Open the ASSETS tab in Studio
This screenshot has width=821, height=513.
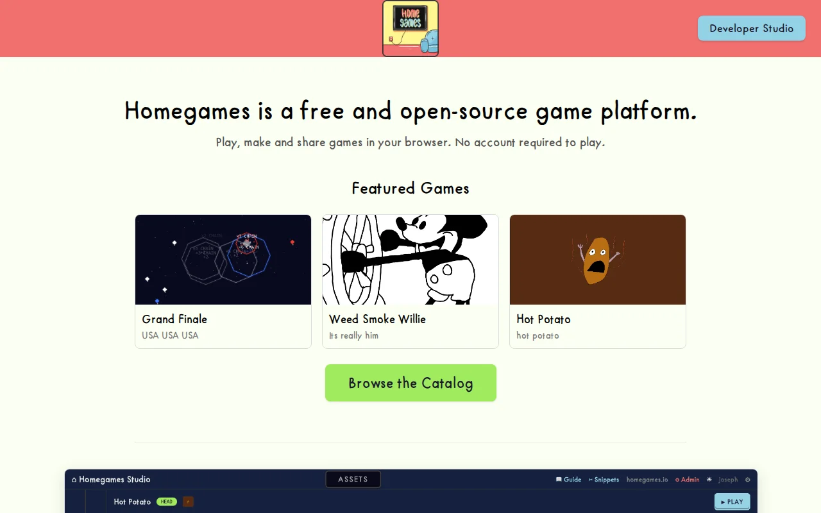coord(353,479)
